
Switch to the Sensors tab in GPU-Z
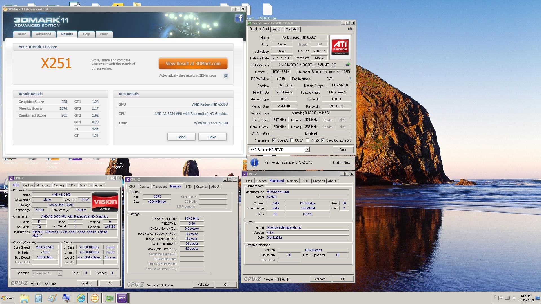[x=277, y=29]
